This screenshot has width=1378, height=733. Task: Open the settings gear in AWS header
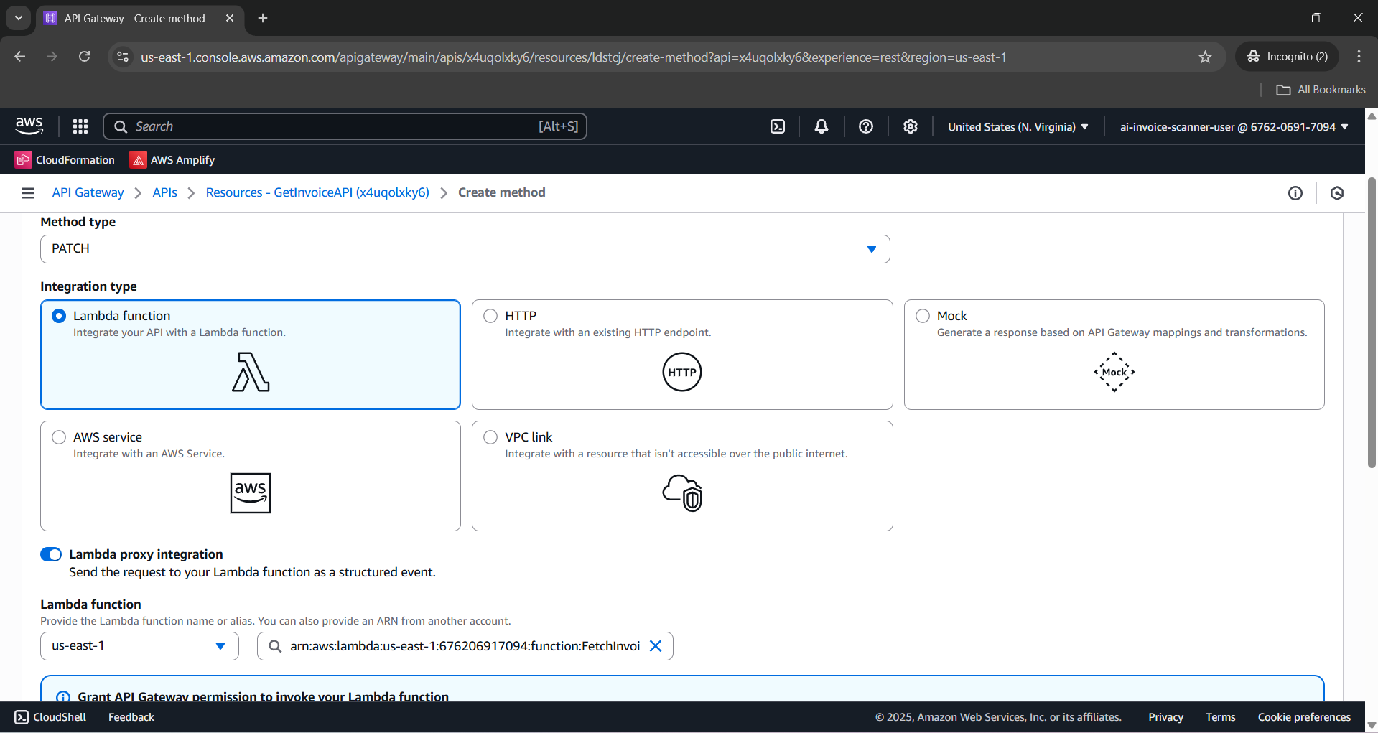pos(911,126)
